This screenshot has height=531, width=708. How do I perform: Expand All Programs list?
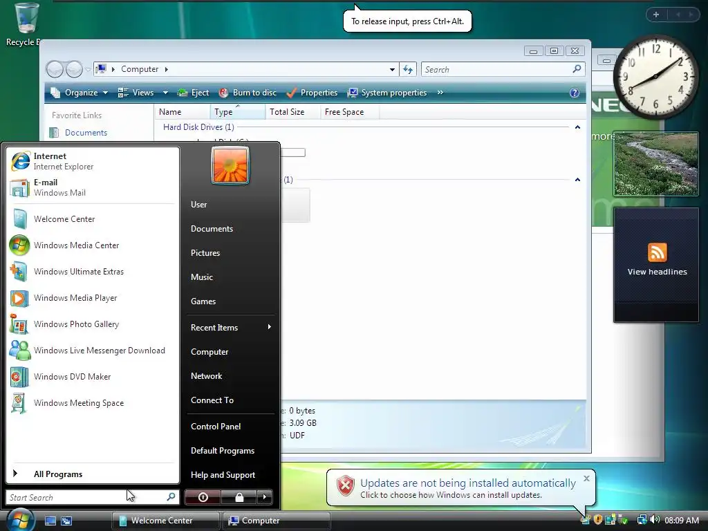tap(93, 474)
